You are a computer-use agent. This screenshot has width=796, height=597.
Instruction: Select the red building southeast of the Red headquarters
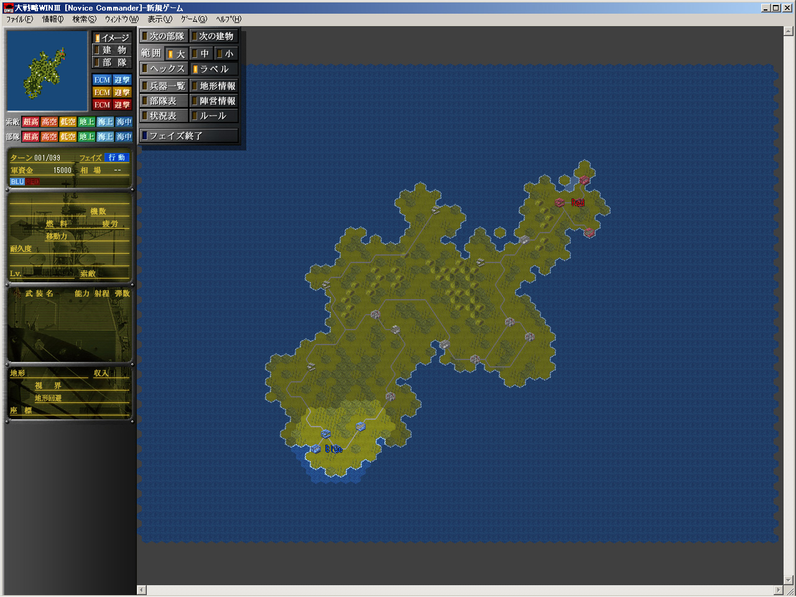(589, 232)
